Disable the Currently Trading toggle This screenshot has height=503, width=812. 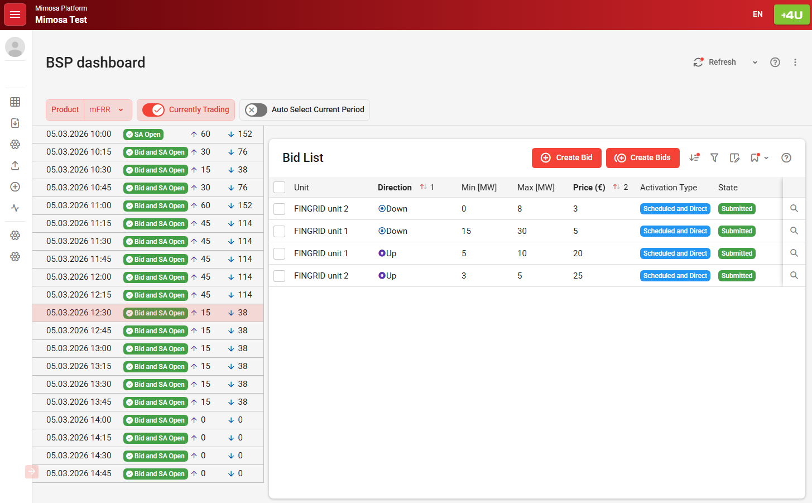[155, 110]
